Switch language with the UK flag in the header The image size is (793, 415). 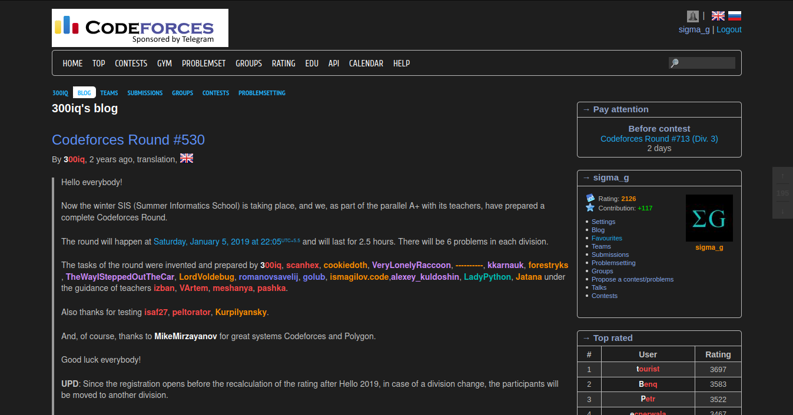pos(718,16)
